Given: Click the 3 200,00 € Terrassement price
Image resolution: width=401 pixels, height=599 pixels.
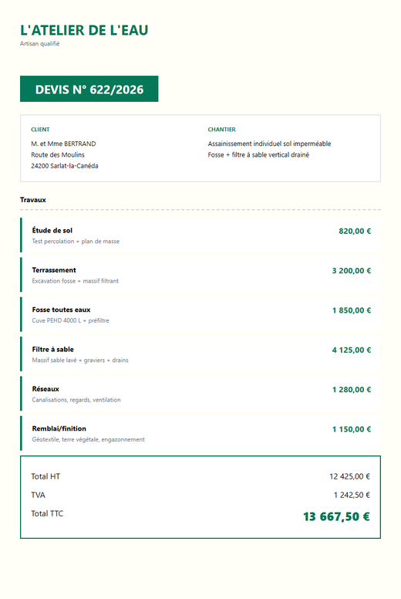Looking at the screenshot, I should 351,270.
